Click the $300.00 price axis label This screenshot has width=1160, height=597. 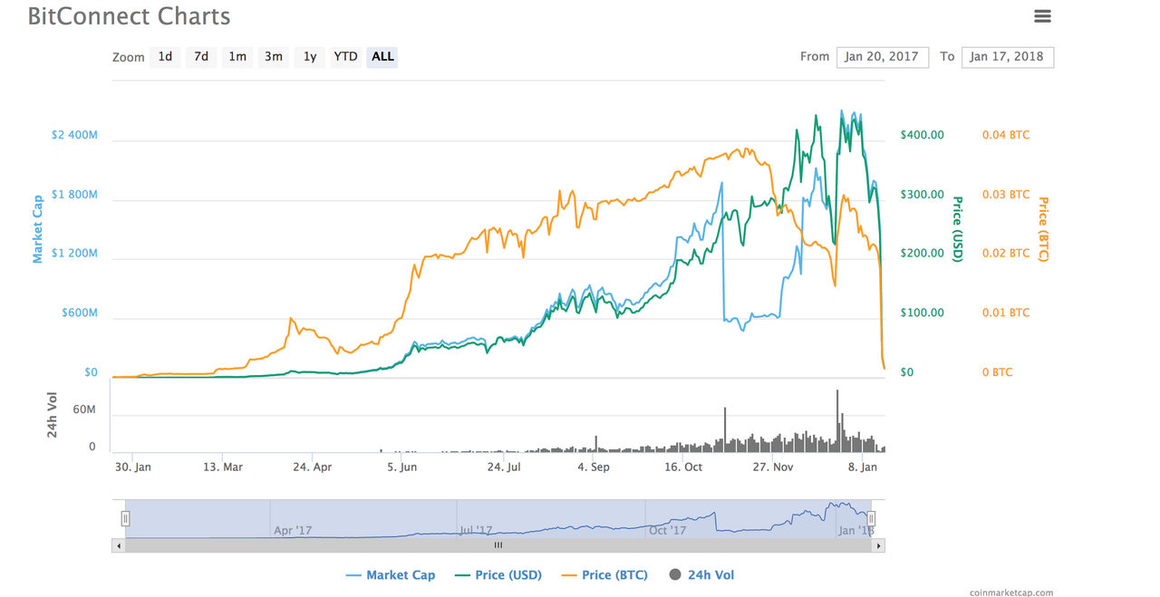[x=922, y=195]
